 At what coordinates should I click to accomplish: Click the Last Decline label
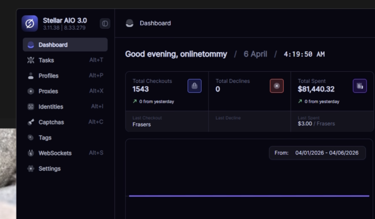(x=228, y=118)
